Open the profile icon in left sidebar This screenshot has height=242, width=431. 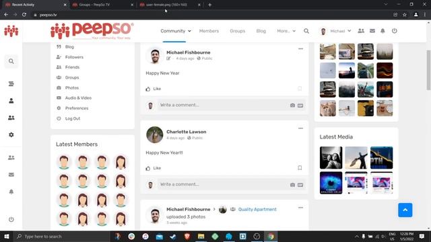[x=11, y=101]
